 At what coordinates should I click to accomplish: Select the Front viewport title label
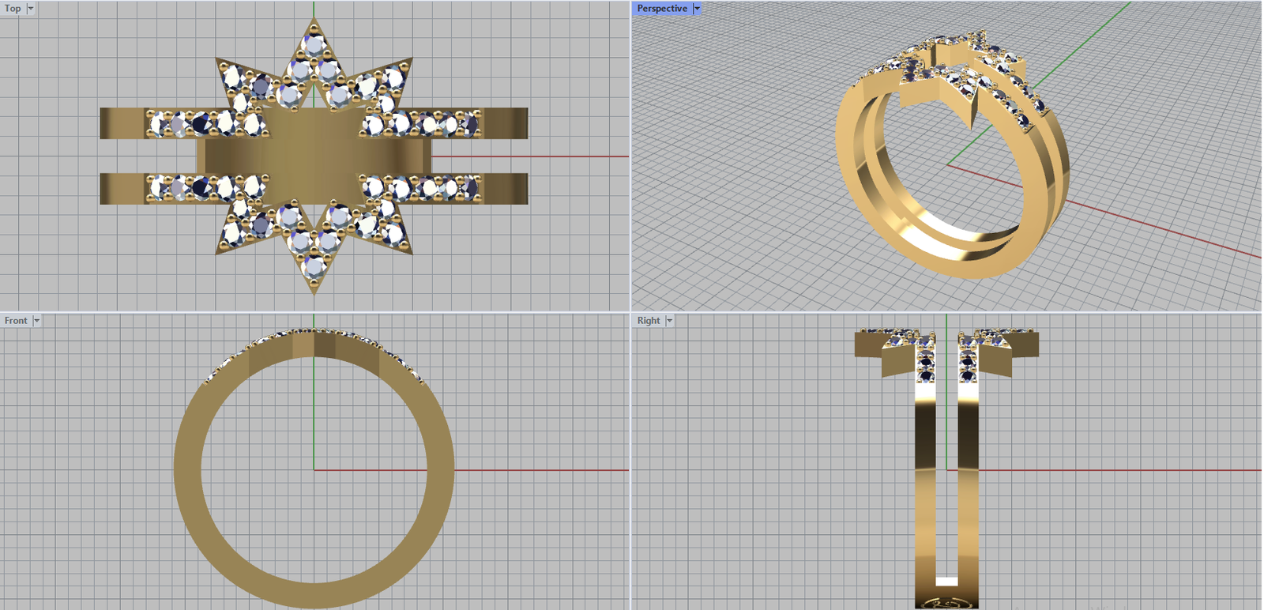pos(16,320)
